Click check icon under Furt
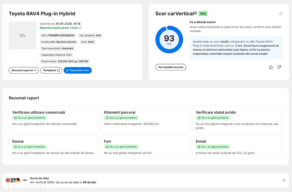Image resolution: width=292 pixels, height=192 pixels. click(107, 147)
